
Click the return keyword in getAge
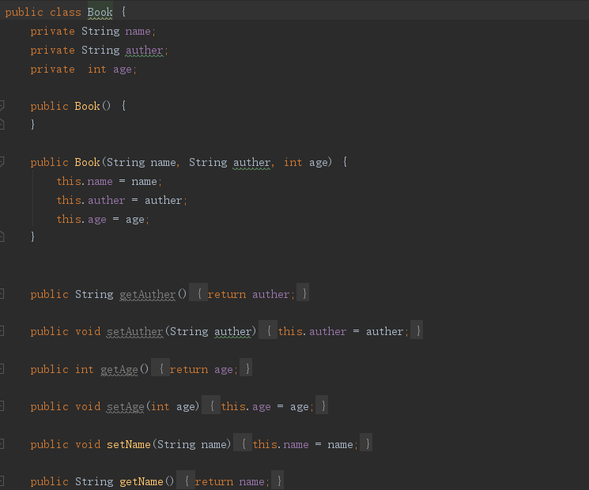coord(189,369)
